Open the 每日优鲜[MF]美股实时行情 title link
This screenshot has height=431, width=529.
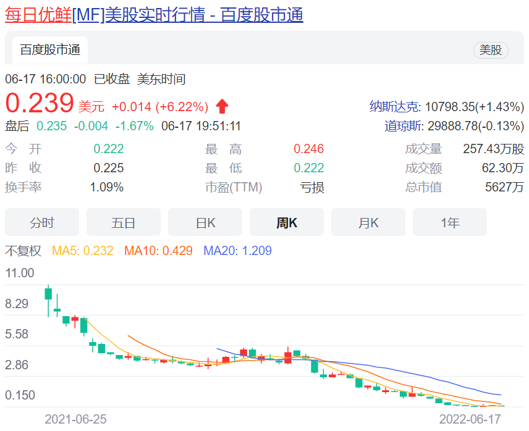pyautogui.click(x=154, y=15)
